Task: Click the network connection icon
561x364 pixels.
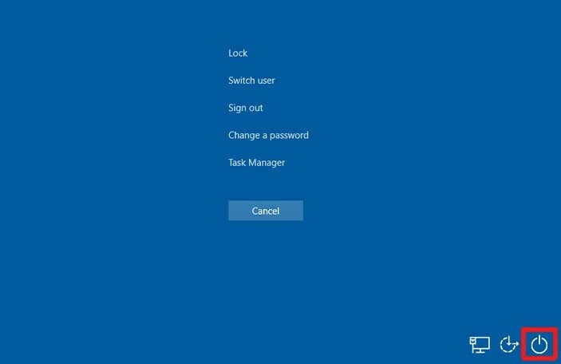Action: [x=479, y=345]
